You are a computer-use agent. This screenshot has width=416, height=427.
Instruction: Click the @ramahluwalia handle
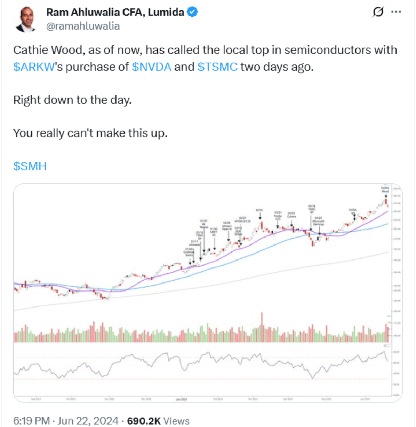(83, 26)
